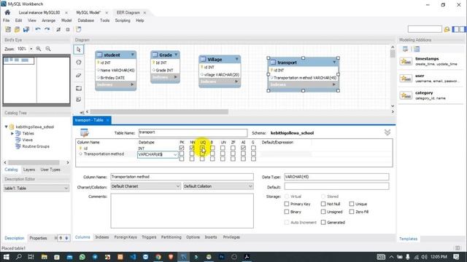Expand the Tables tree node

pyautogui.click(x=12, y=133)
